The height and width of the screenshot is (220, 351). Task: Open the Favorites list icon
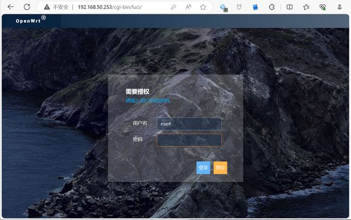coord(306,7)
